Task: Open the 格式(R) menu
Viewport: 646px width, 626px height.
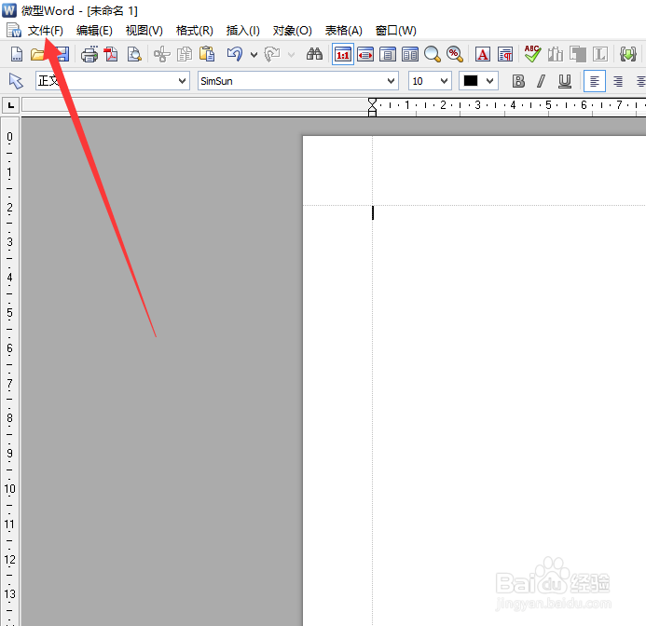Action: [x=195, y=31]
